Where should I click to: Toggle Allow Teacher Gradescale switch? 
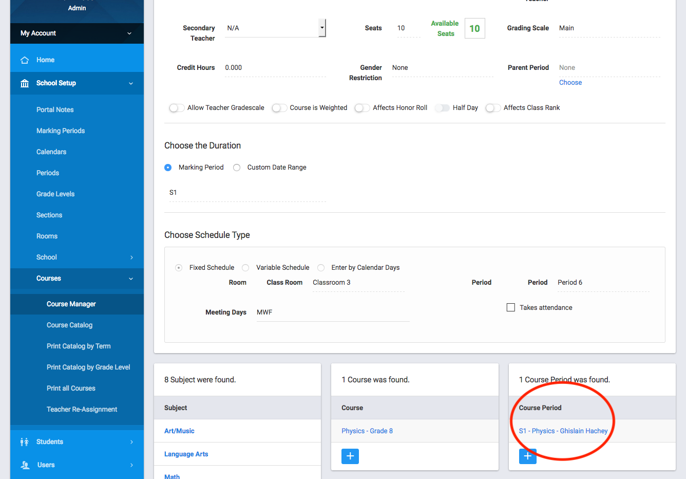(x=177, y=108)
